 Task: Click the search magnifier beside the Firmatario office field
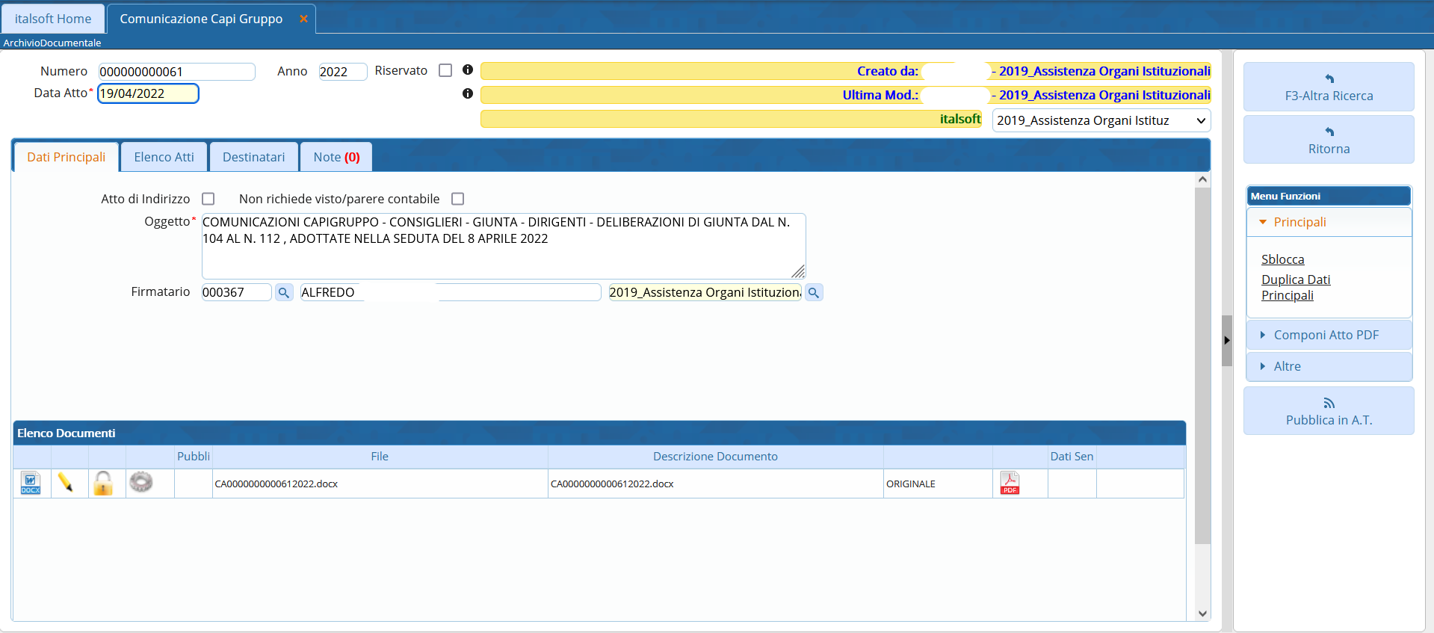(x=814, y=293)
